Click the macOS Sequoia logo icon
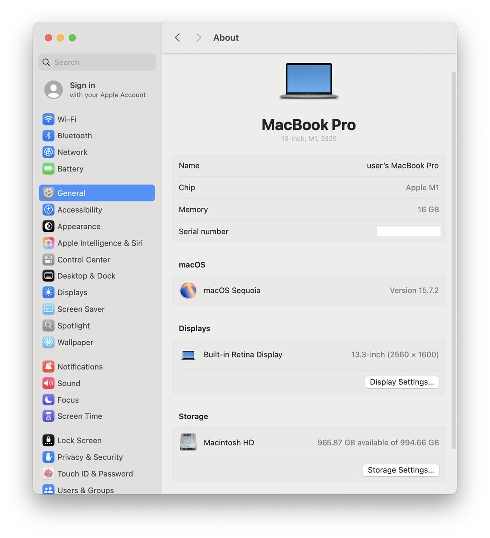The image size is (490, 538). pos(188,290)
